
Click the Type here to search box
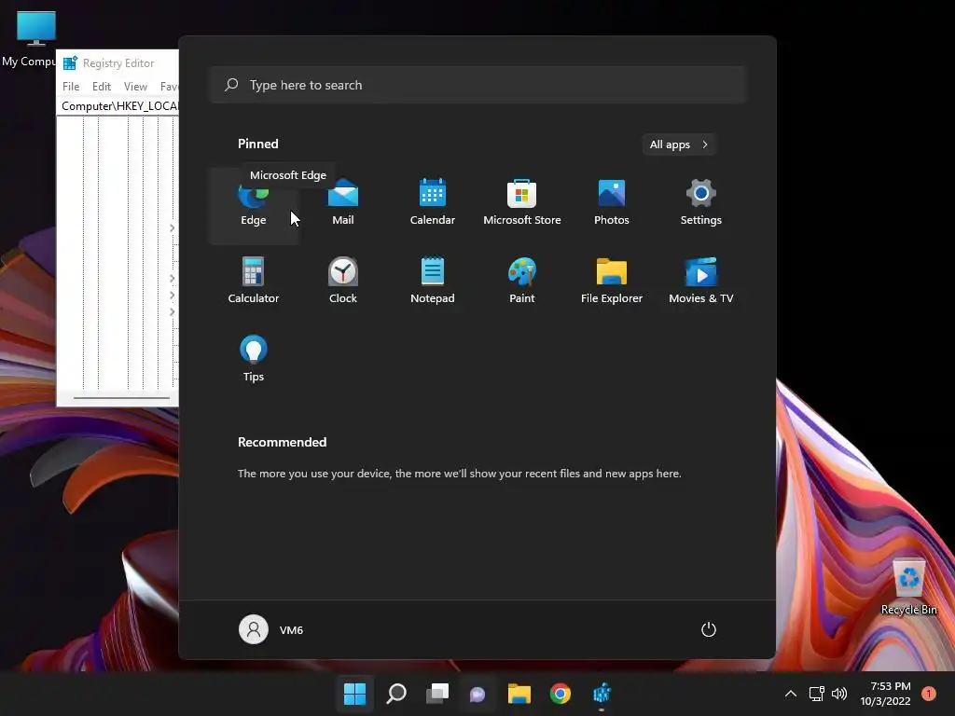tap(477, 85)
